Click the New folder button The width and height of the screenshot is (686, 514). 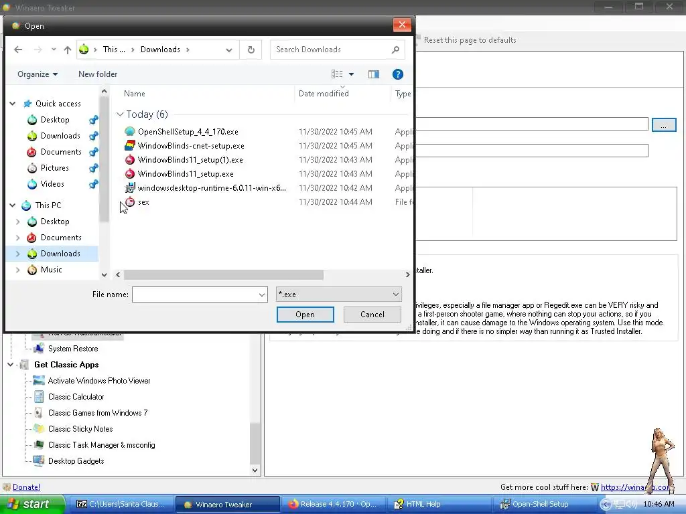(x=98, y=74)
